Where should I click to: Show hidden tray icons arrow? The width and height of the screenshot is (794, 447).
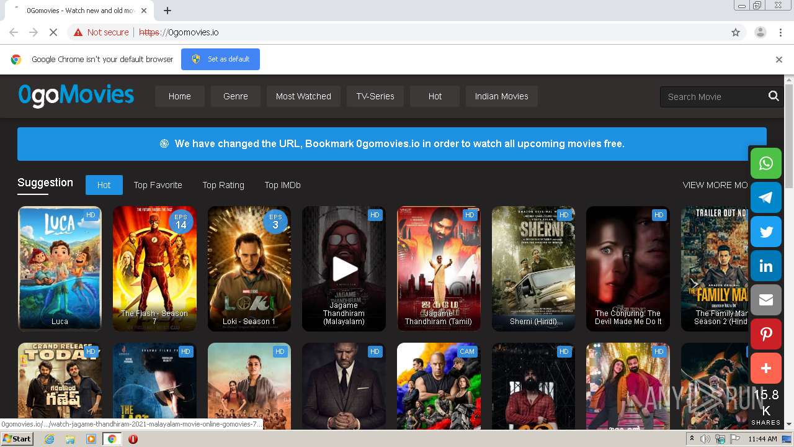click(x=692, y=439)
